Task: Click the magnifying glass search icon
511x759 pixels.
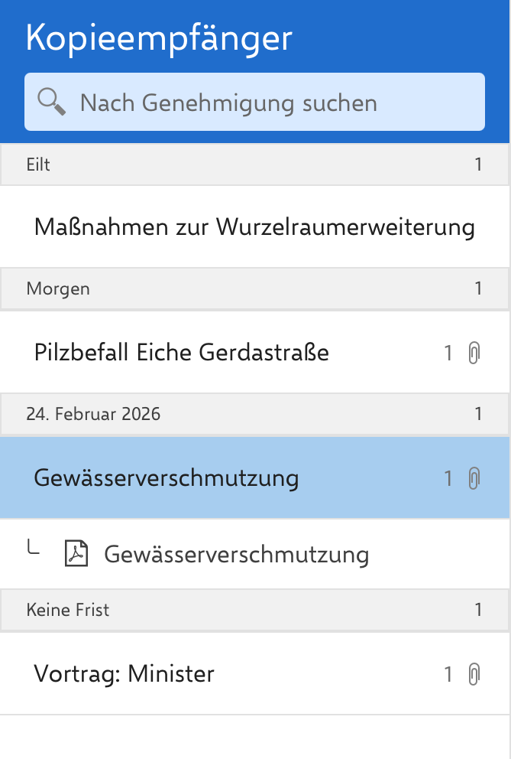Action: 51,102
